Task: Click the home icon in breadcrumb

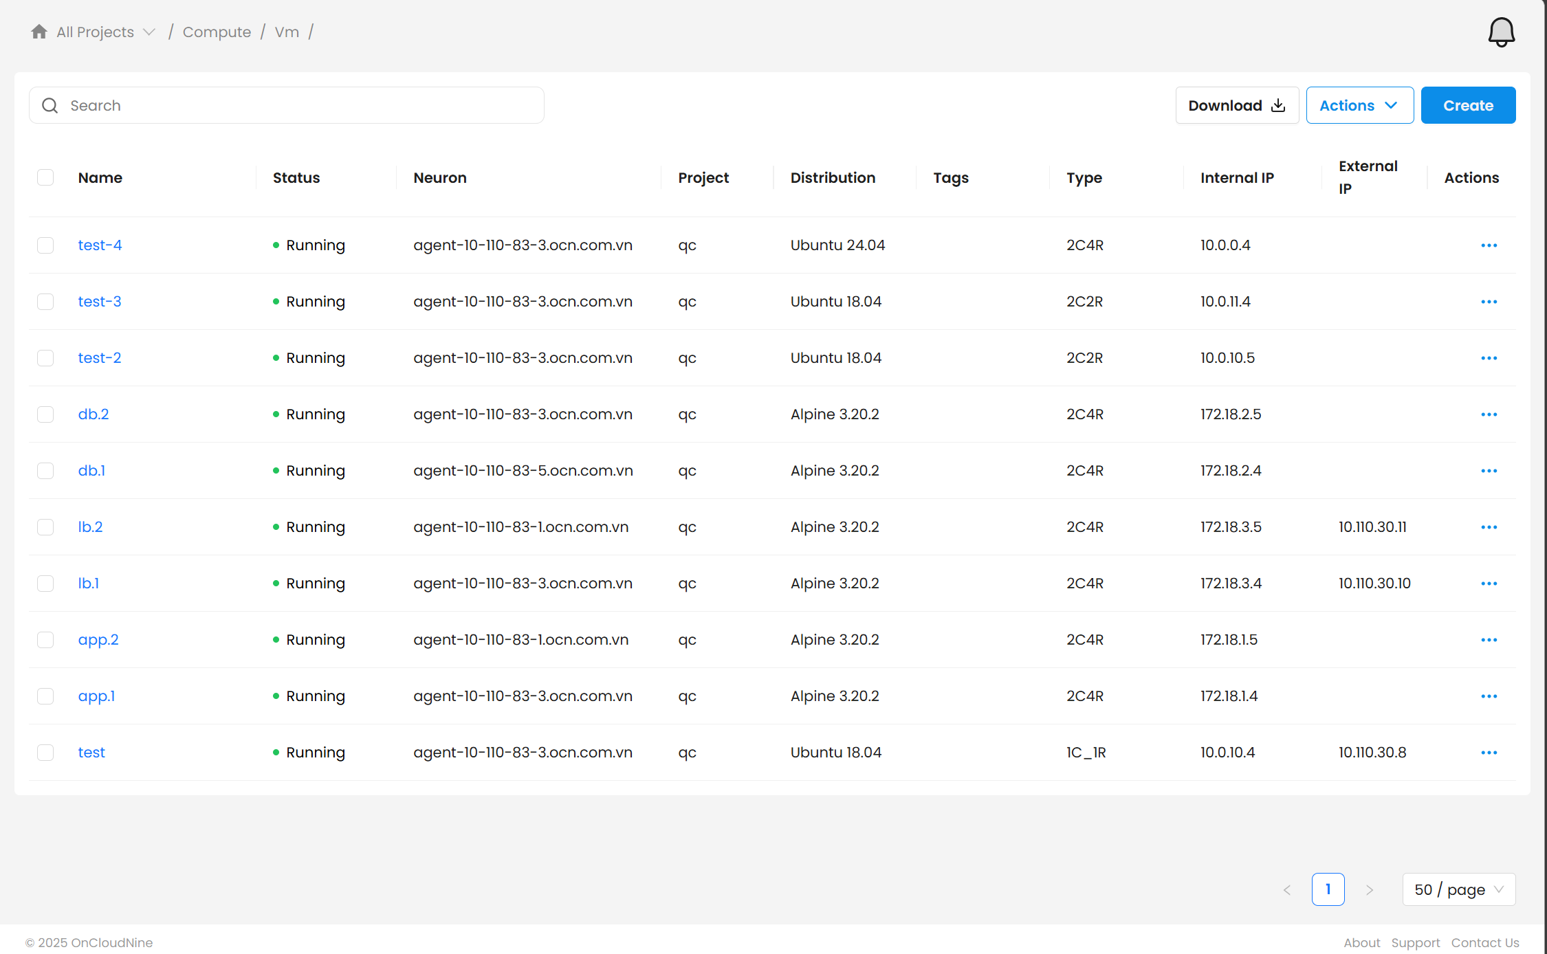Action: tap(39, 32)
